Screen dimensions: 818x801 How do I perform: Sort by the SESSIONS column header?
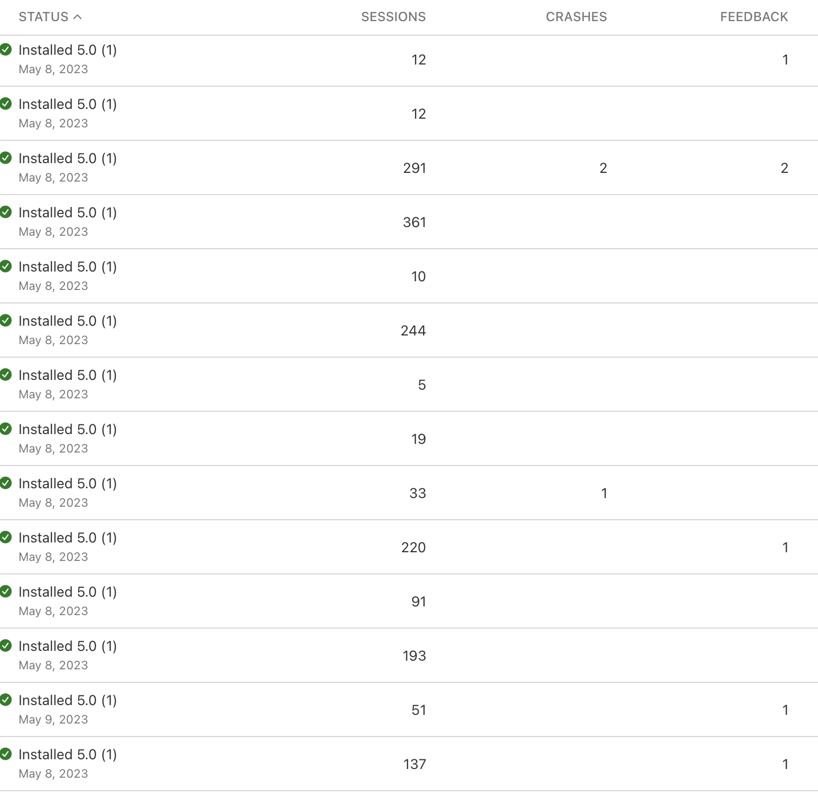coord(393,17)
